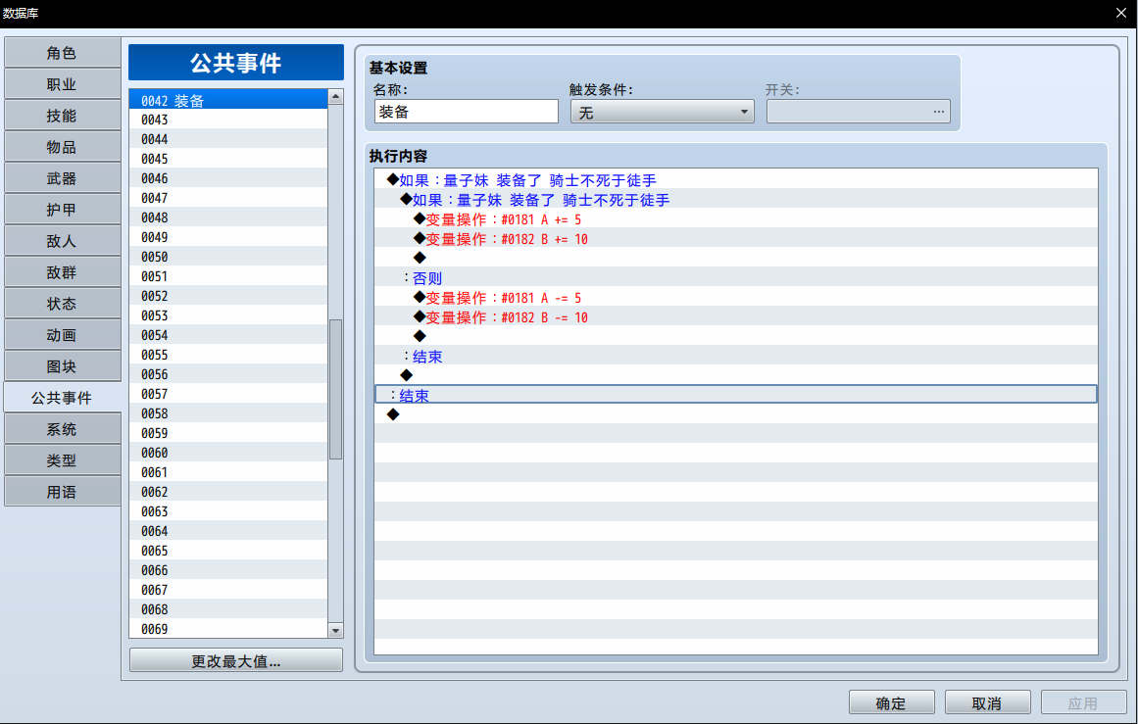Click the 应用 button
Viewport: 1138px width, 724px height.
coord(1083,703)
